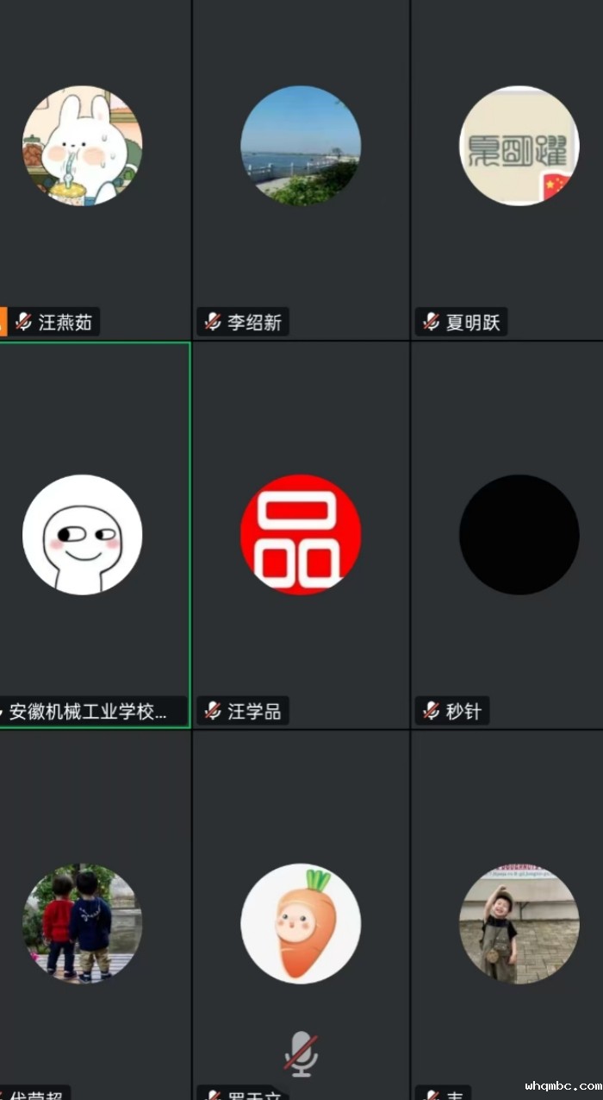Click the seaside photo avatar of 李绍新
Image resolution: width=603 pixels, height=1100 pixels.
(x=301, y=145)
